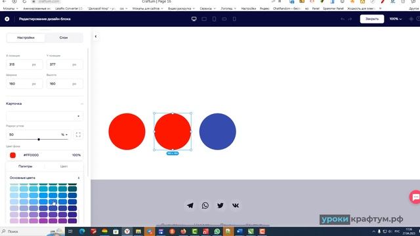Click the Telegram social icon

click(190, 205)
